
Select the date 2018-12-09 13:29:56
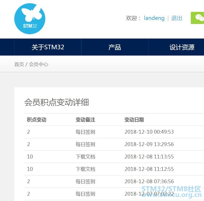tap(149, 144)
